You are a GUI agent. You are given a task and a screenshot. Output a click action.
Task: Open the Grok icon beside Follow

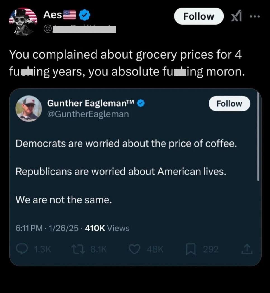coord(236,16)
